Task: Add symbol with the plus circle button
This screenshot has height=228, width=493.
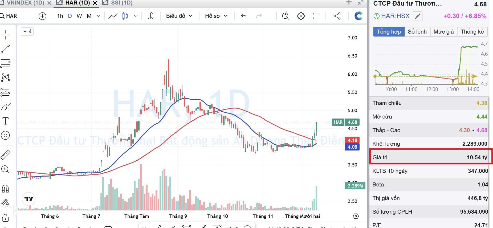Action: 42,16
